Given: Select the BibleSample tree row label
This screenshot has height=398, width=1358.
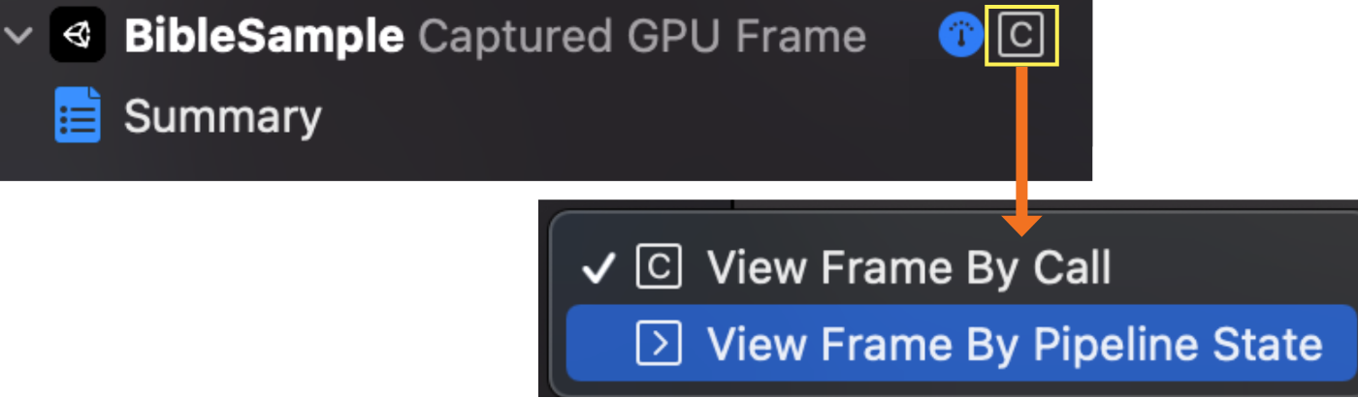Looking at the screenshot, I should [264, 37].
